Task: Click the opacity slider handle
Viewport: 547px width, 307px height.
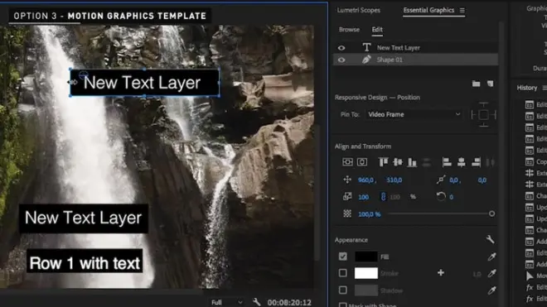Action: [x=491, y=213]
